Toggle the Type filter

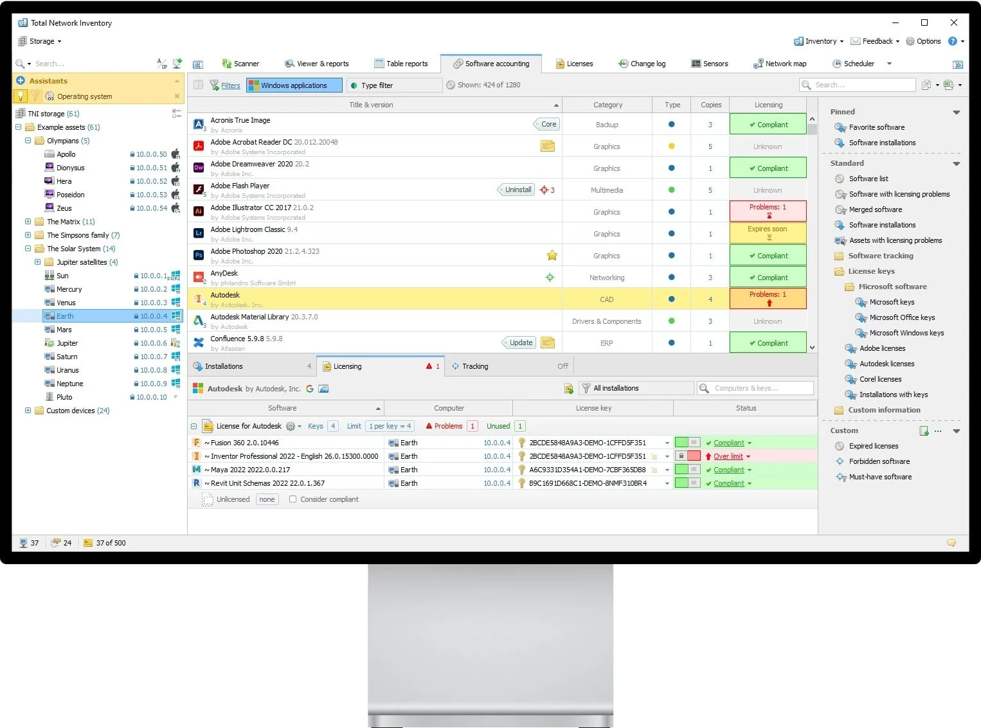(x=394, y=85)
